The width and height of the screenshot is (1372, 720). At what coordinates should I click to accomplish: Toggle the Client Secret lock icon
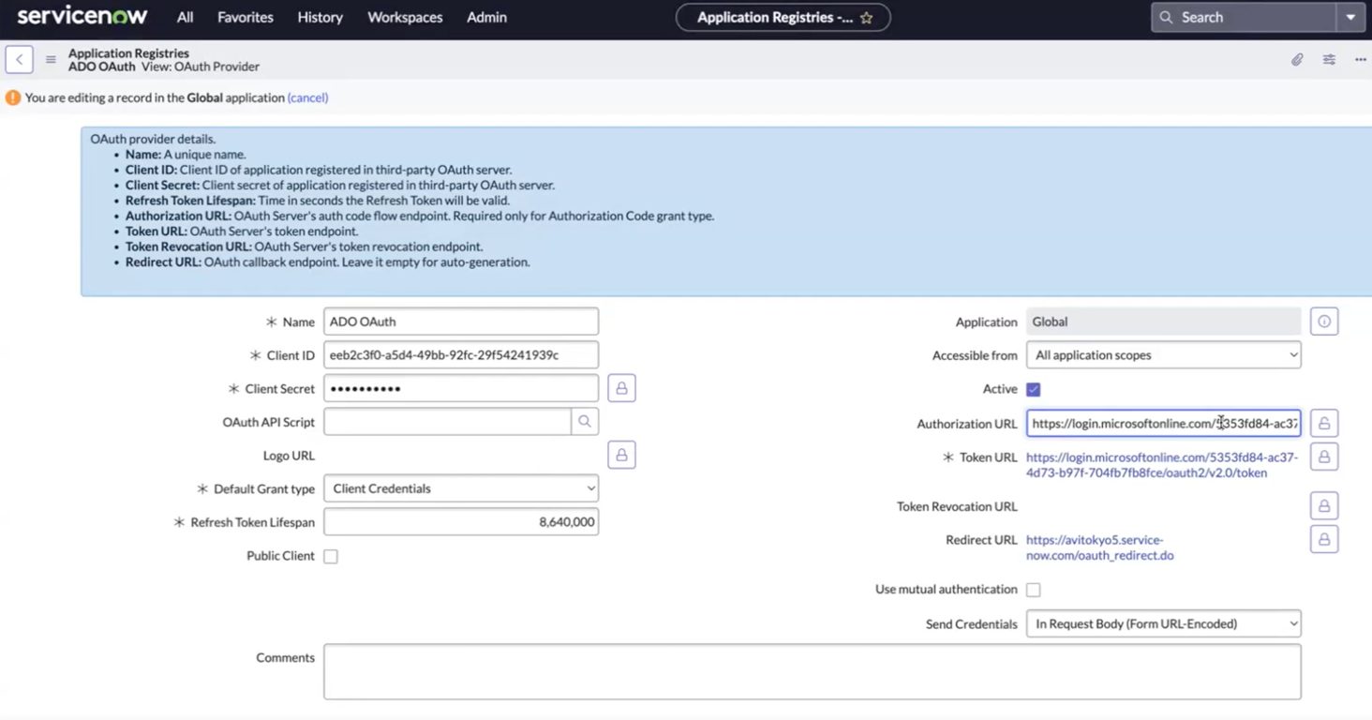click(621, 388)
